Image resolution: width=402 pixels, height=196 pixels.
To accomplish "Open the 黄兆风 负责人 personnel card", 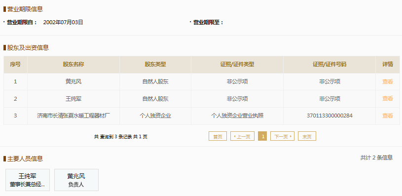I will 76,180.
